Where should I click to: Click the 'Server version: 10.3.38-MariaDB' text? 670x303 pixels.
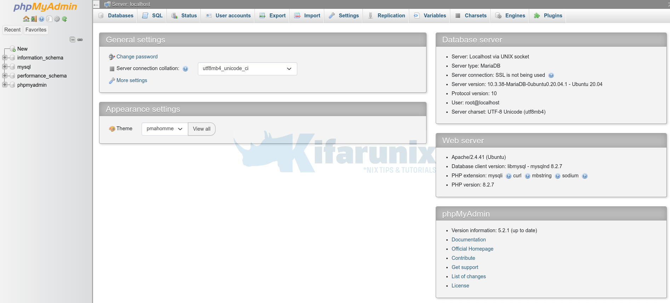[x=527, y=84]
